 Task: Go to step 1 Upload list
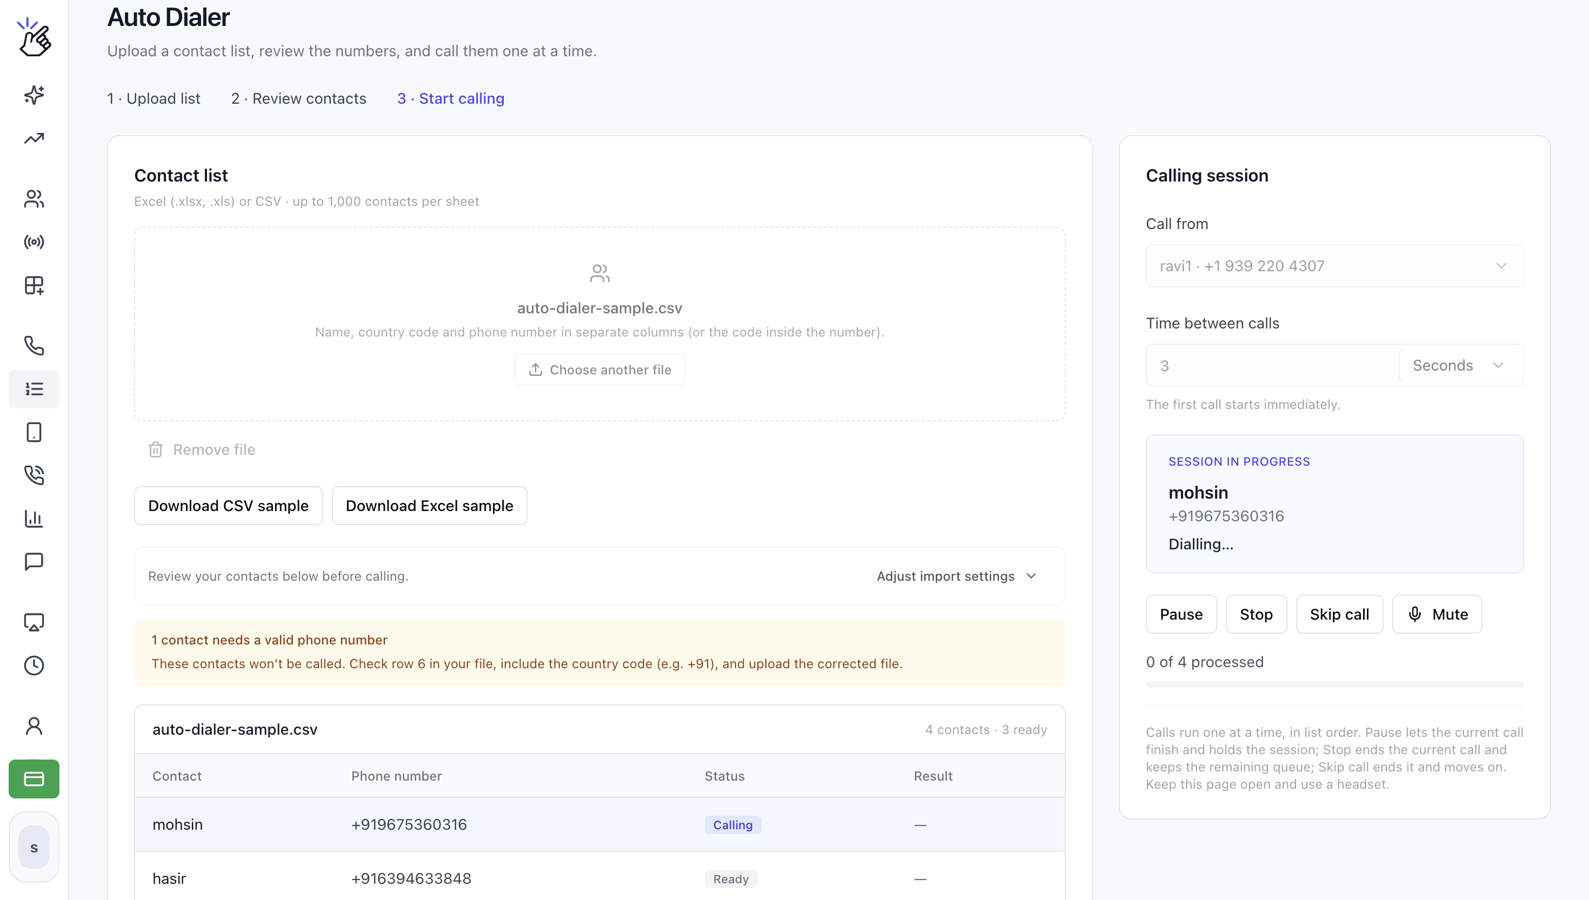click(x=153, y=98)
